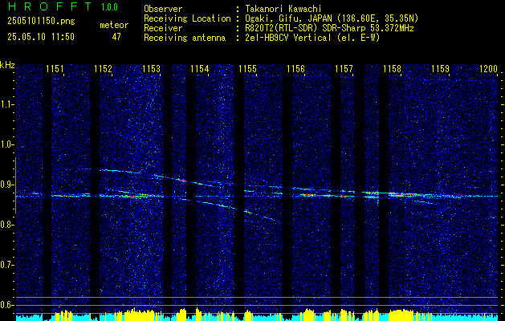The width and height of the screenshot is (505, 321).
Task: Click the 1151 time marker
Action: [x=55, y=68]
